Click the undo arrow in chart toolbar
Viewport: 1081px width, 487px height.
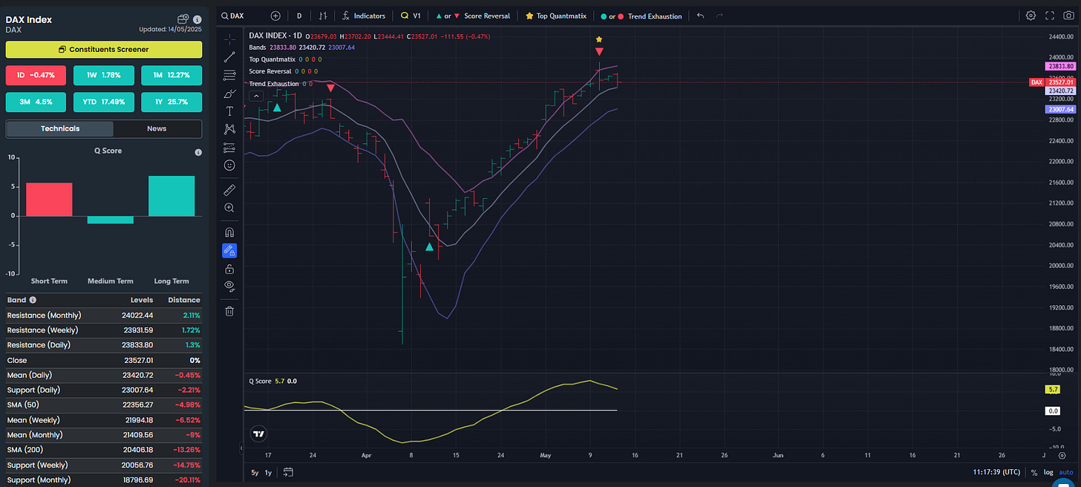[700, 16]
